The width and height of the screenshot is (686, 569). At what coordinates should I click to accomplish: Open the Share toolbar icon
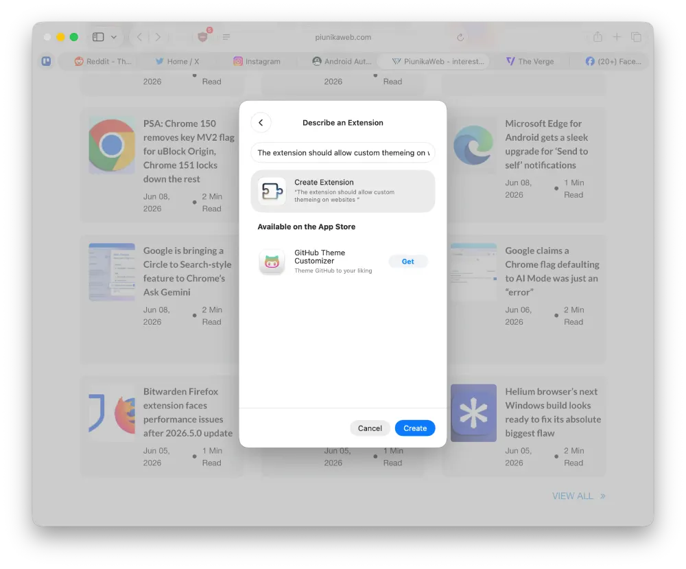598,37
